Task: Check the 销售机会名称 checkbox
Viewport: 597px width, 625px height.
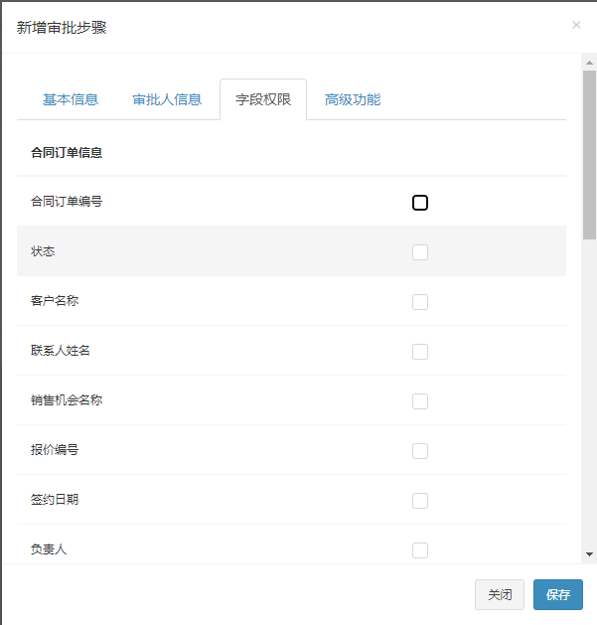Action: (420, 401)
